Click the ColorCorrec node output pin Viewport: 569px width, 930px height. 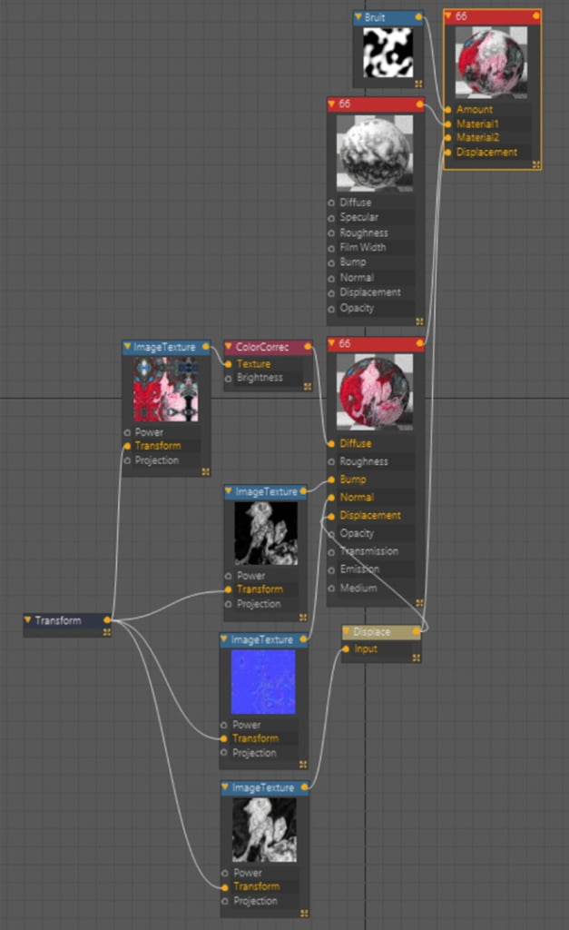pyautogui.click(x=308, y=346)
